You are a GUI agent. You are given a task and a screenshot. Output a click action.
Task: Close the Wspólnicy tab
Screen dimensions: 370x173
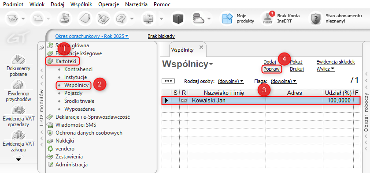click(201, 47)
